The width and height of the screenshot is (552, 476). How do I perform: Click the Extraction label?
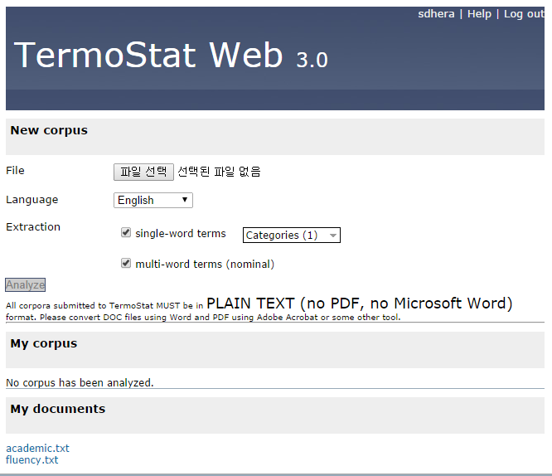(x=33, y=227)
